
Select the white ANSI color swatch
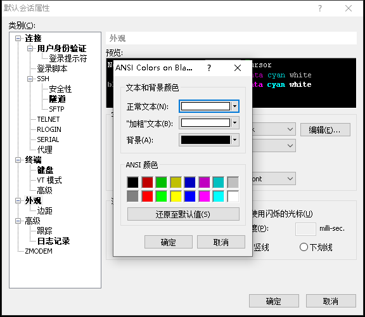point(233,196)
